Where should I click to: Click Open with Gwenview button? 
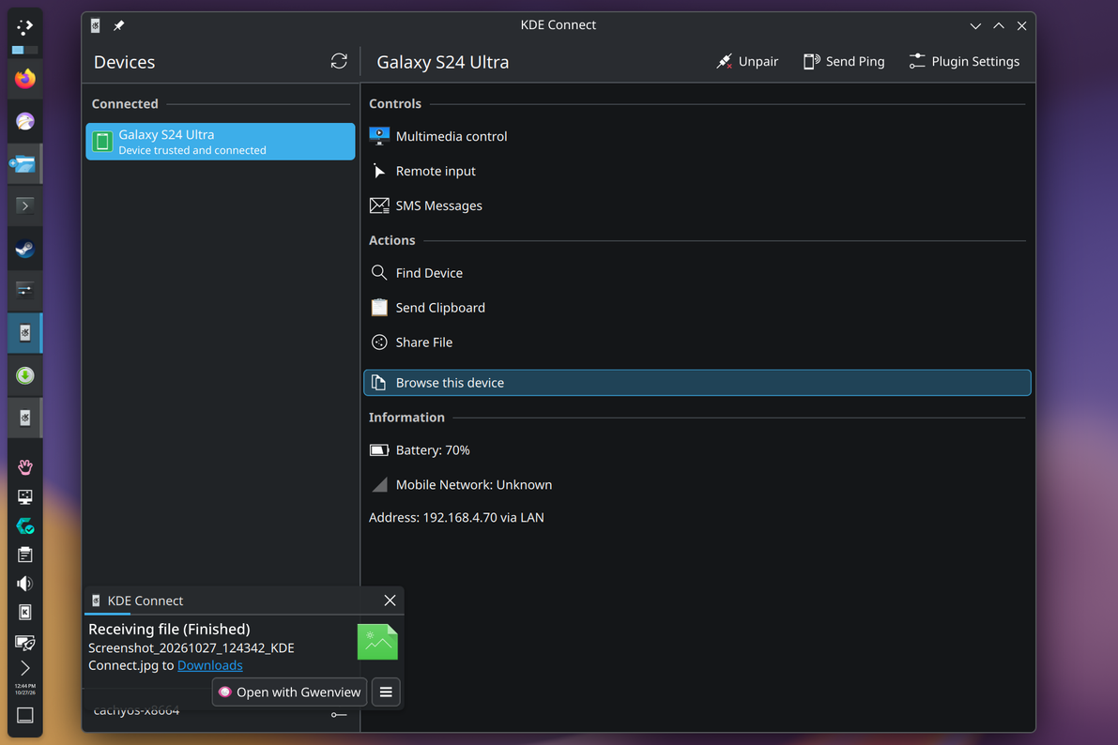tap(289, 692)
